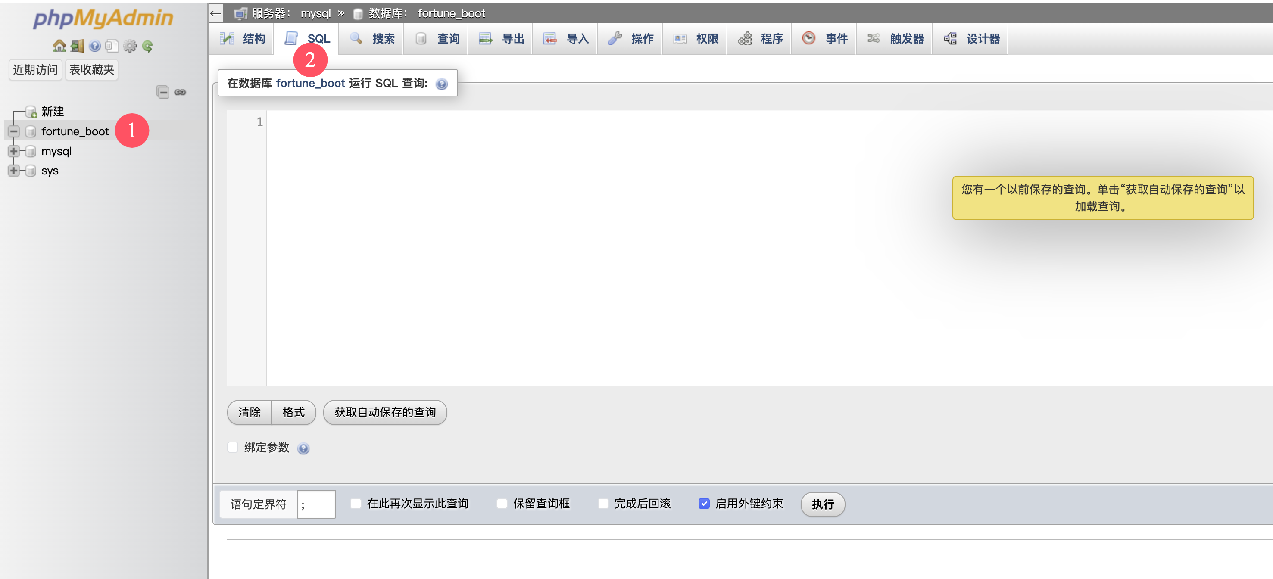Enable the 绑定参数 checkbox

pyautogui.click(x=233, y=447)
